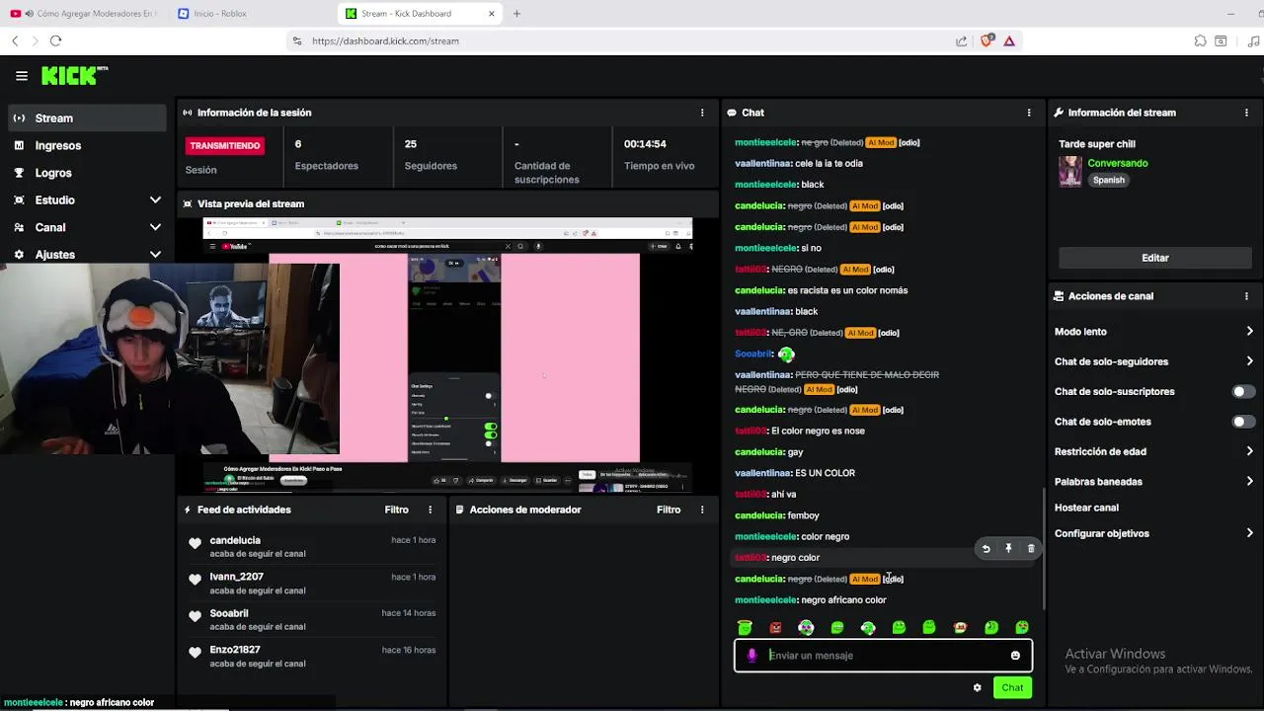Click the reply arrow on hovered chat message
The image size is (1264, 711).
[x=986, y=549]
